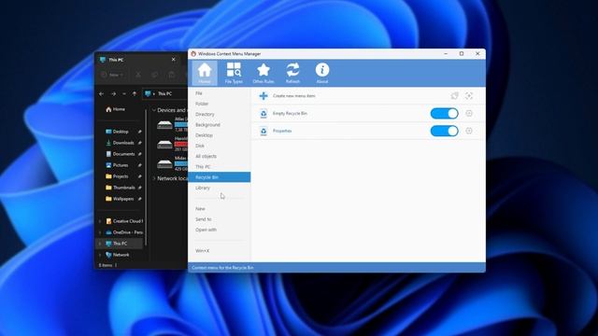The height and width of the screenshot is (336, 598).
Task: Close the This PC tab in File Explorer
Action: (174, 60)
